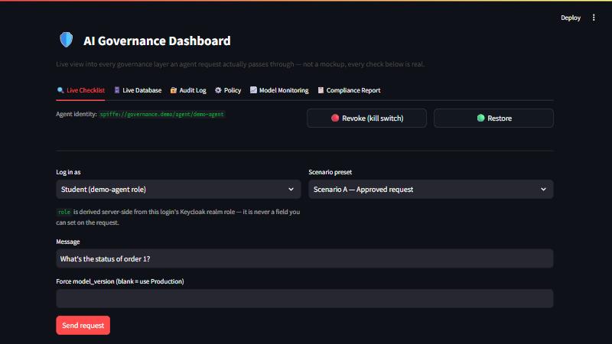Click the AI Governance Dashboard heading
Image resolution: width=612 pixels, height=344 pixels.
(x=157, y=41)
